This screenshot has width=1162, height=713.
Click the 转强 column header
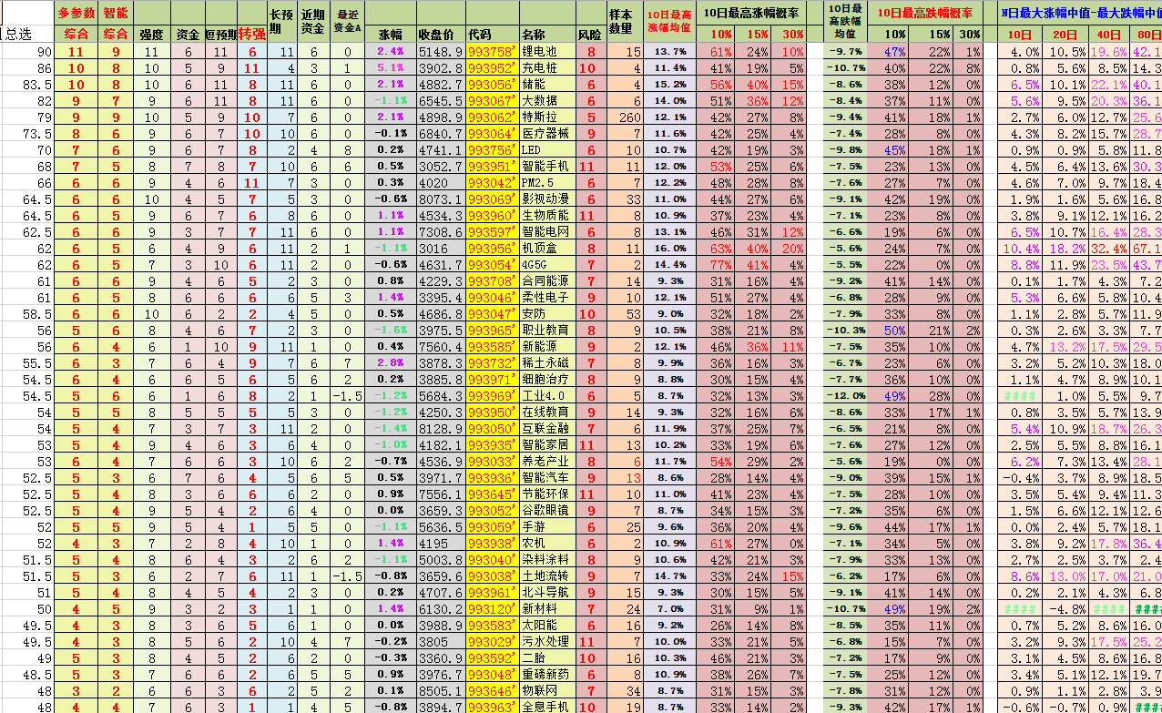click(x=252, y=34)
